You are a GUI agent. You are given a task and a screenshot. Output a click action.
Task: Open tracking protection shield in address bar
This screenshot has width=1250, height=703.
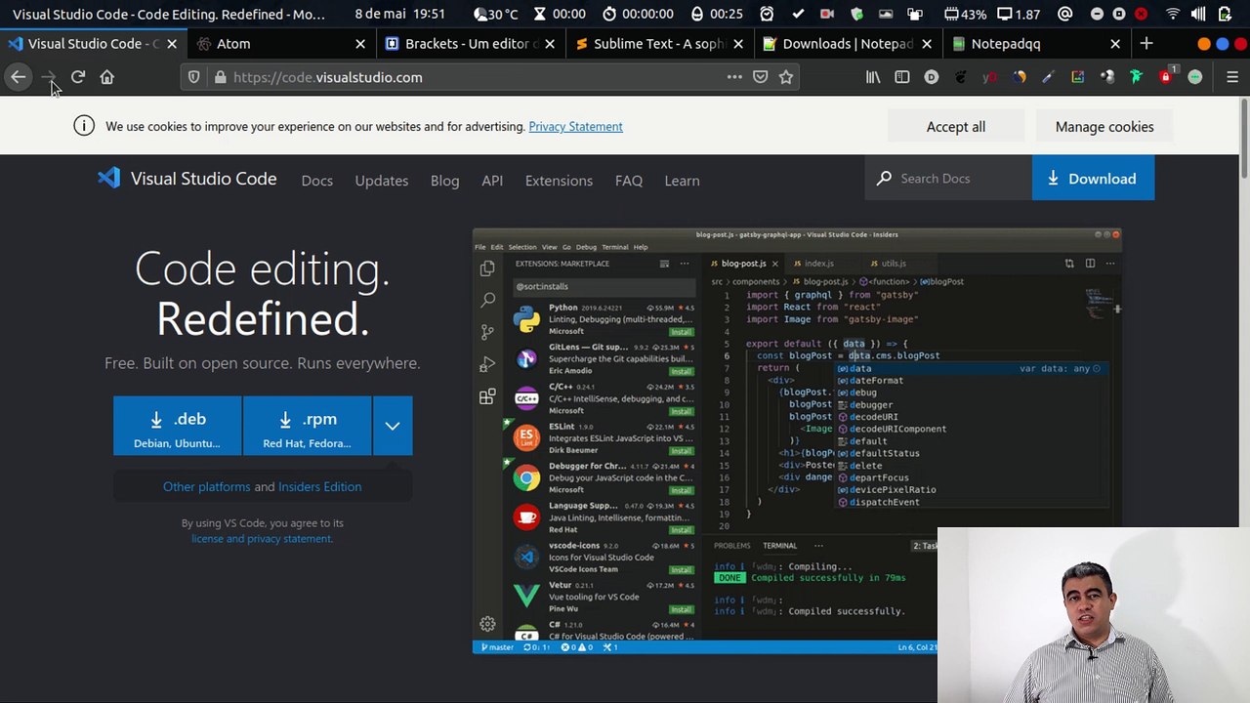pyautogui.click(x=194, y=77)
